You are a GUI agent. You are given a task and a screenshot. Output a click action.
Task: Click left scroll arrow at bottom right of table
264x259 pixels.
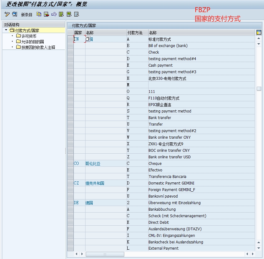pos(247,254)
